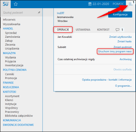Click the Subiekt PRO logo icon
This screenshot has height=132, width=136.
tap(6, 4)
